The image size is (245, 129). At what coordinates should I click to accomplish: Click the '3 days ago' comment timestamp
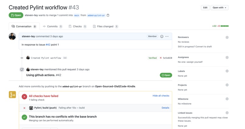coord(57,36)
